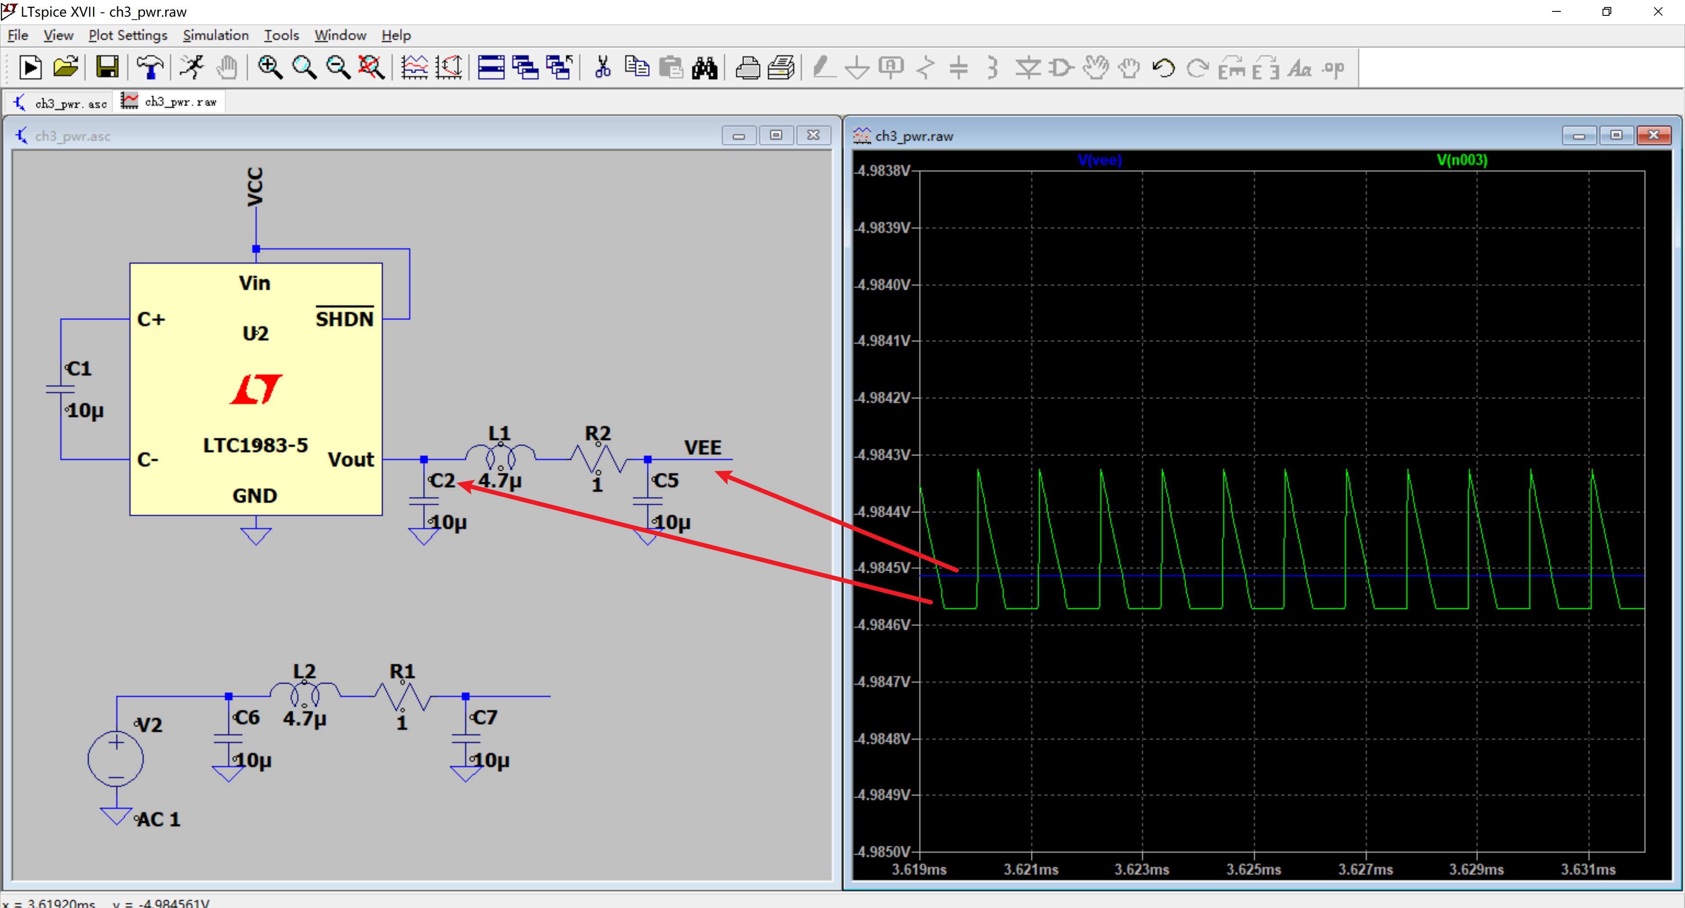This screenshot has width=1685, height=908.
Task: Save the file with the floppy disk icon
Action: [x=107, y=67]
